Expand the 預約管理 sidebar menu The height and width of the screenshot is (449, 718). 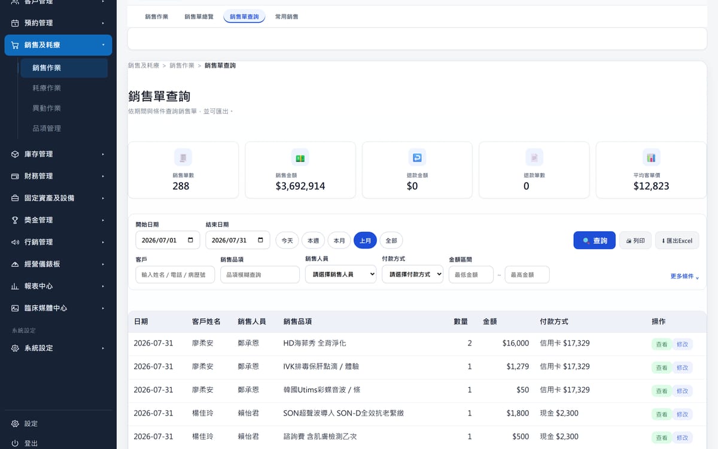103,23
